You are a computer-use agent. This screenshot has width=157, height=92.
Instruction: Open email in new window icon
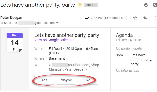click(x=155, y=5)
